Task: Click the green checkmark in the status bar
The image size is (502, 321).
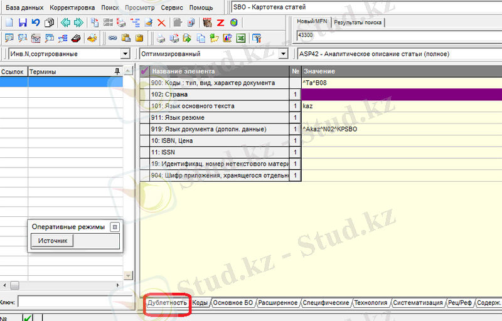Action: point(28,318)
